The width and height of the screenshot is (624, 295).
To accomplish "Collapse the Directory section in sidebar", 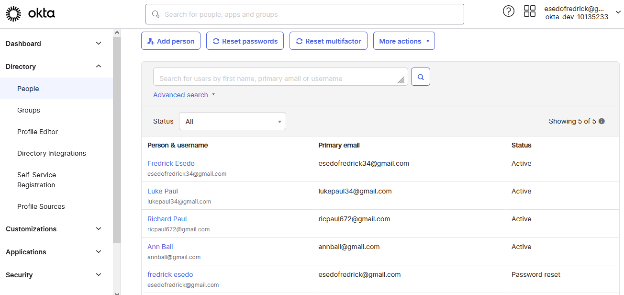I will tap(98, 66).
